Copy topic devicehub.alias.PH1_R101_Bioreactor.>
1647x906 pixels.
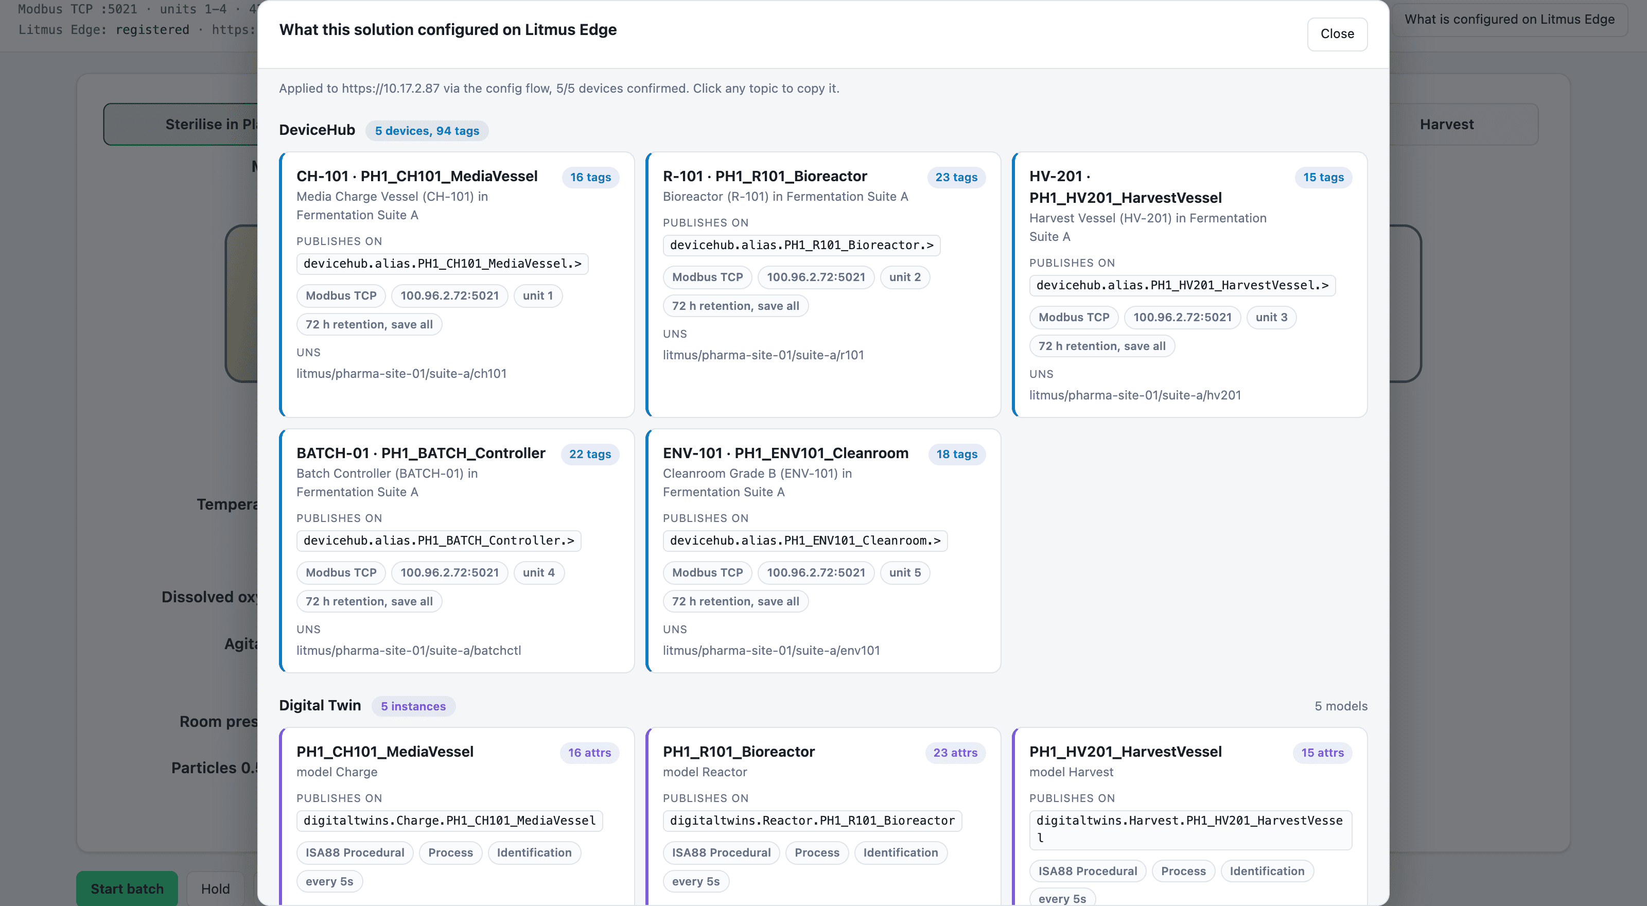[802, 245]
